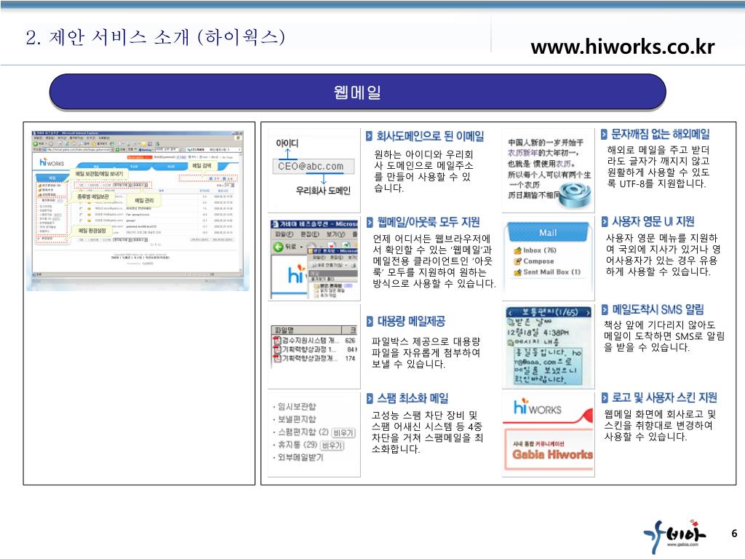This screenshot has height=559, width=745.
Task: Click the hiWORKS logo in the skin thumbnail
Action: pos(538,408)
